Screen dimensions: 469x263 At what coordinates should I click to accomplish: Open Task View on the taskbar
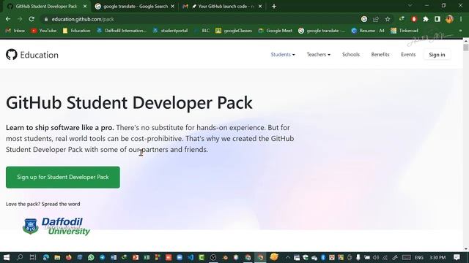33,257
